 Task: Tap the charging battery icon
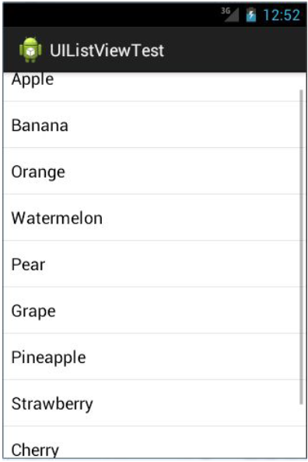[x=251, y=15]
